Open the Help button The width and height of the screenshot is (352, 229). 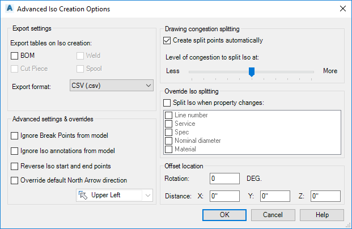[x=322, y=215]
